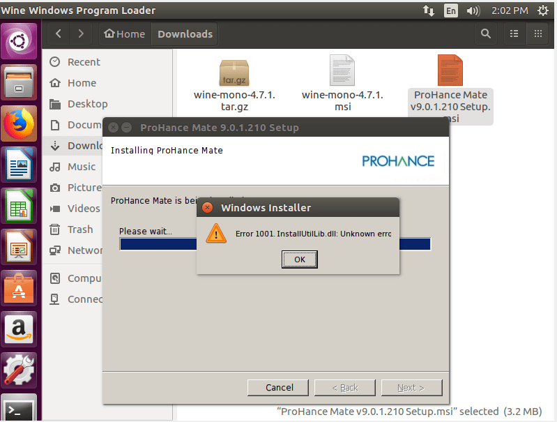Viewport: 557px width, 422px height.
Task: Switch Files to grid view
Action: click(538, 33)
